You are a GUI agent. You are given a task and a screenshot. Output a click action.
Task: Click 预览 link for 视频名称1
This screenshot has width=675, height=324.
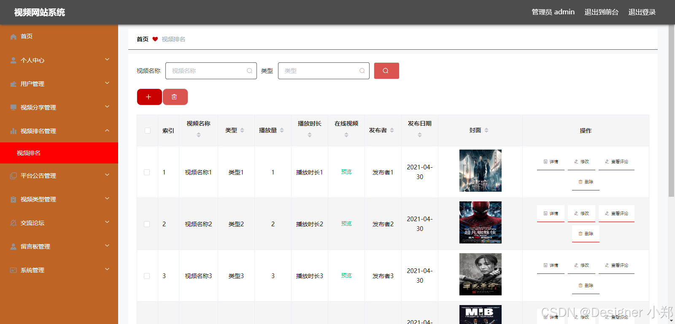tap(346, 172)
